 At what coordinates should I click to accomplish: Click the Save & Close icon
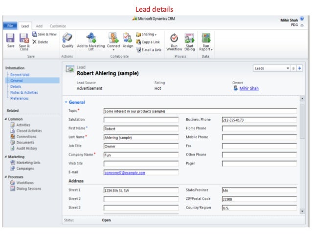(x=24, y=38)
